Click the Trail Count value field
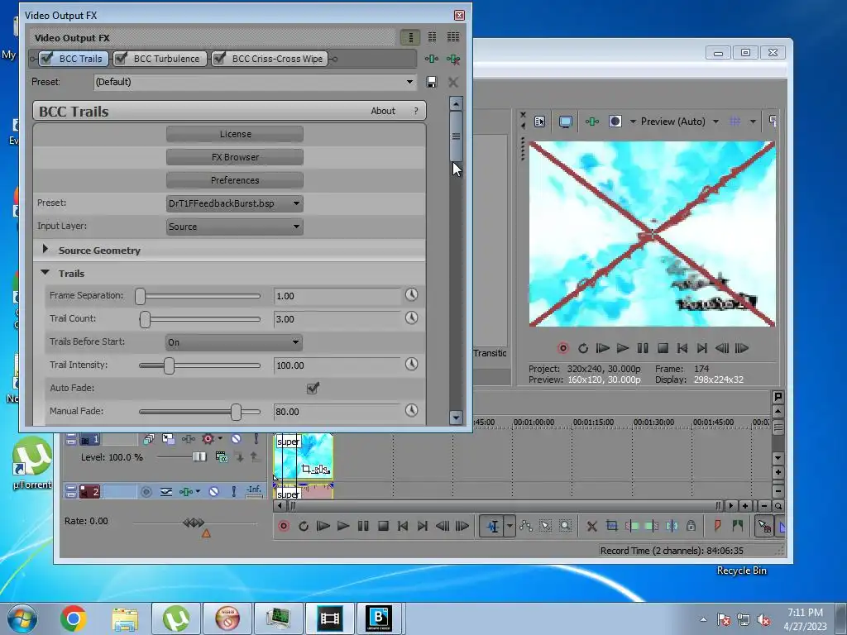This screenshot has height=635, width=847. pyautogui.click(x=337, y=319)
